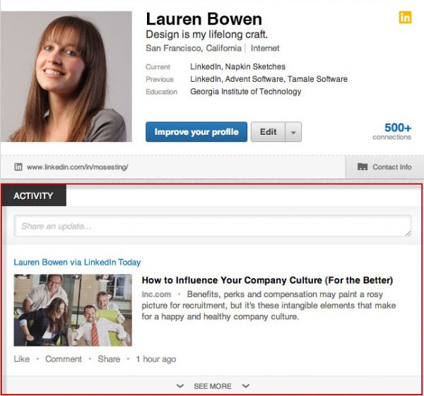Image resolution: width=424 pixels, height=396 pixels.
Task: Expand the activity feed with SEE MORE
Action: click(213, 386)
